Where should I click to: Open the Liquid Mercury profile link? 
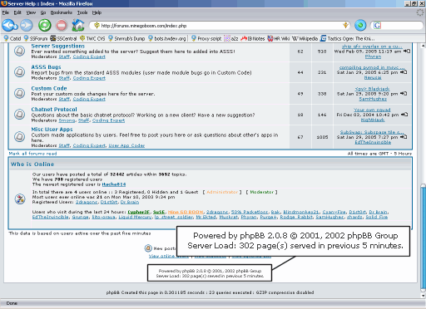135,217
